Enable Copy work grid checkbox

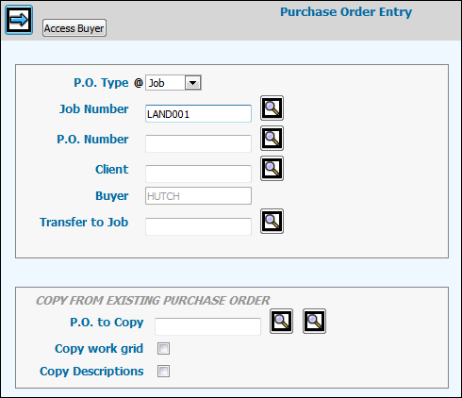point(163,349)
